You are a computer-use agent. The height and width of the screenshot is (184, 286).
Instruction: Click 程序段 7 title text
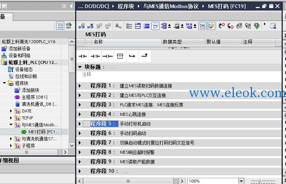click(157, 143)
